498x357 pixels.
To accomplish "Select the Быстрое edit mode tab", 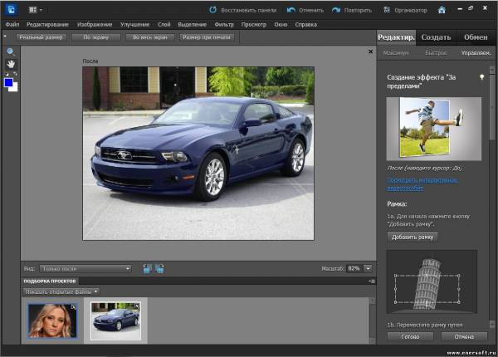I will pyautogui.click(x=436, y=53).
